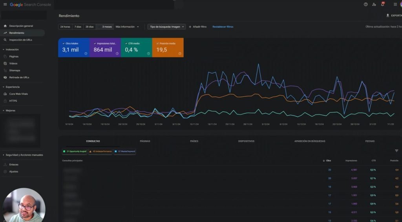
Task: Click Restablecer filtros link
Action: (223, 27)
